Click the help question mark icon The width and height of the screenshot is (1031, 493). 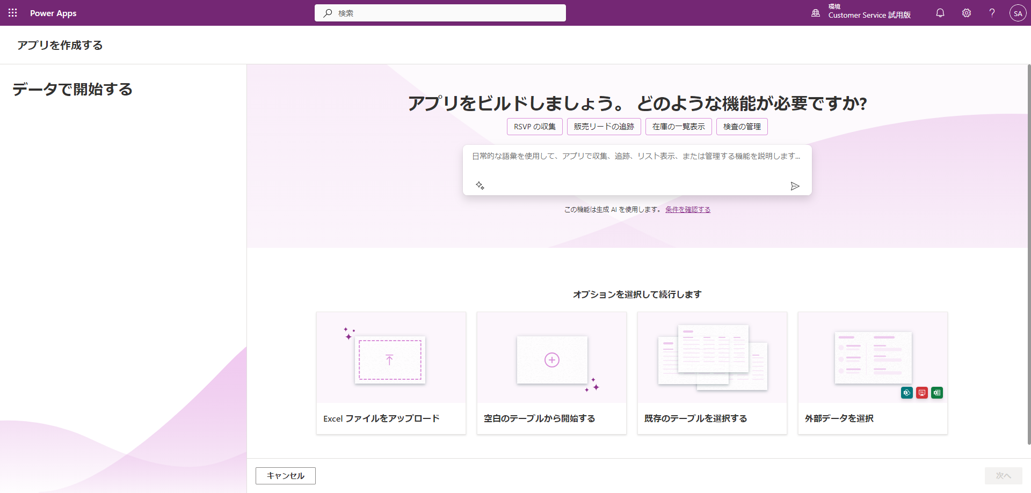pos(992,13)
